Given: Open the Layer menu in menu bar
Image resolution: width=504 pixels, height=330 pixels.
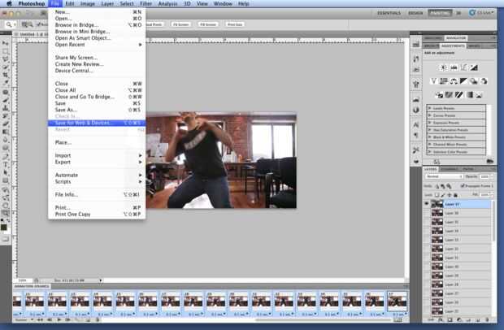Looking at the screenshot, I should click(107, 4).
